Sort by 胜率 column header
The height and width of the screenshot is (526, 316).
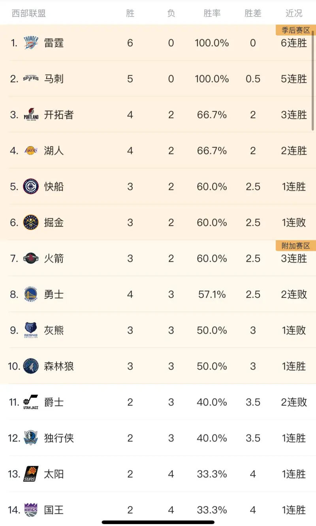212,13
